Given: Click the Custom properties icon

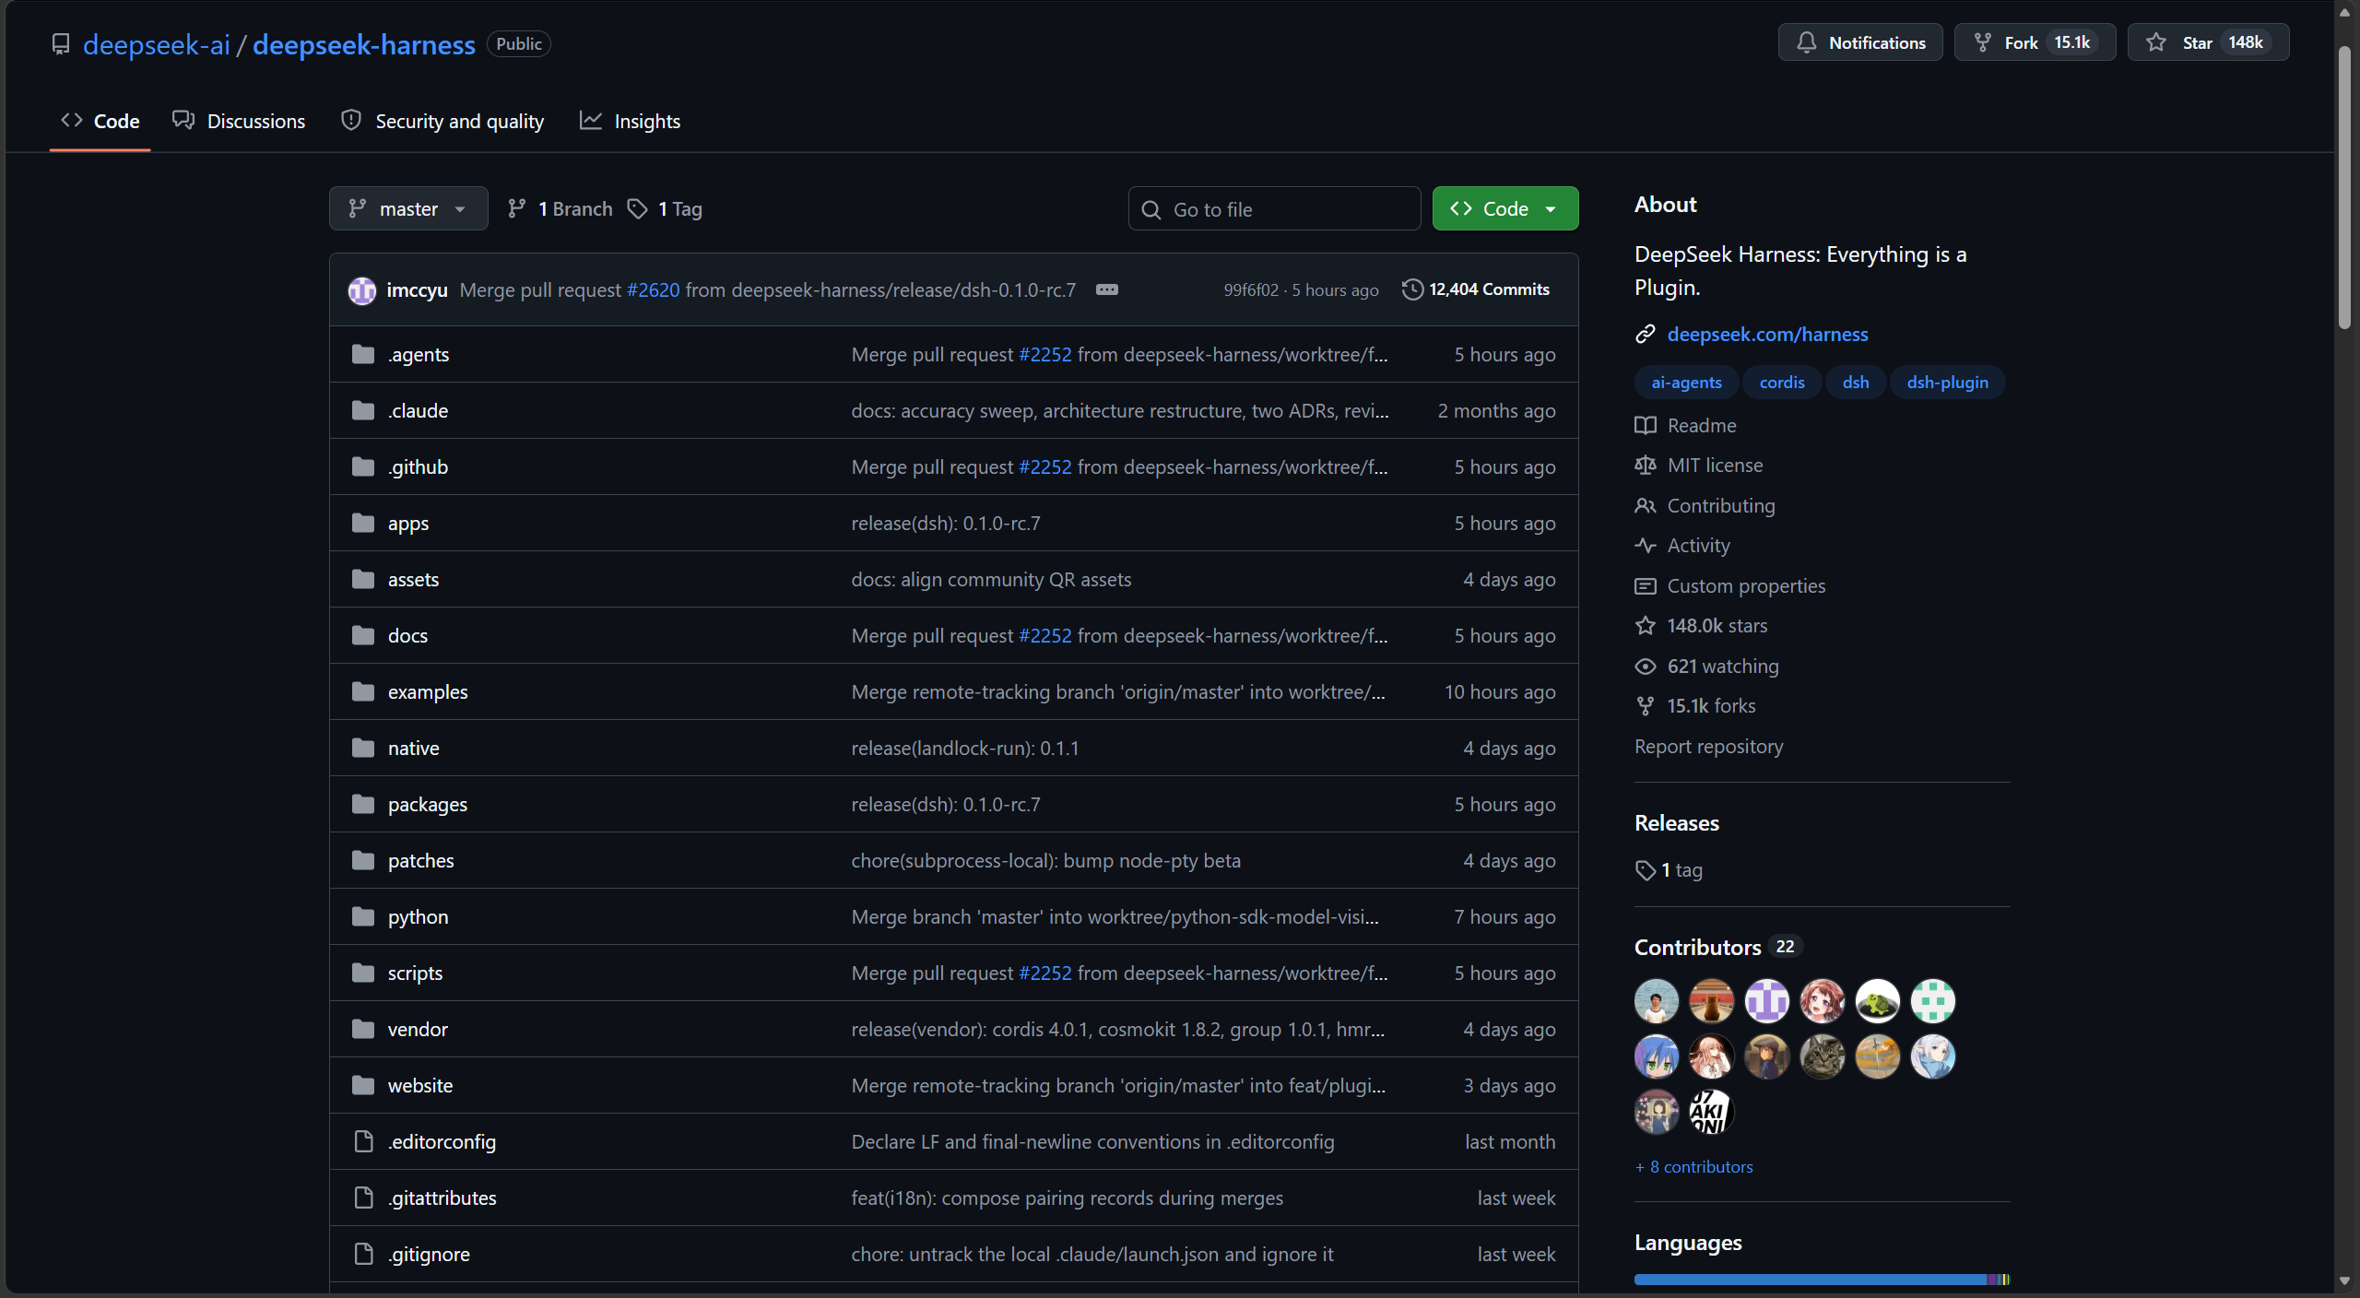Looking at the screenshot, I should tap(1646, 586).
